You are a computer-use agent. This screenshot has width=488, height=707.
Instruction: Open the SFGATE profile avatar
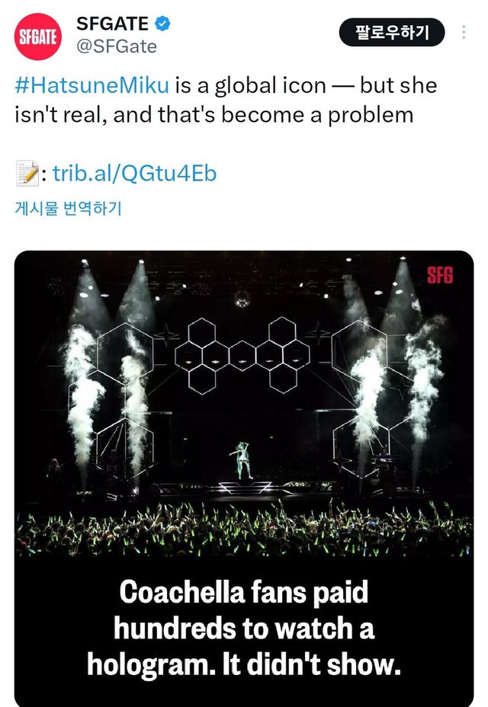[37, 36]
